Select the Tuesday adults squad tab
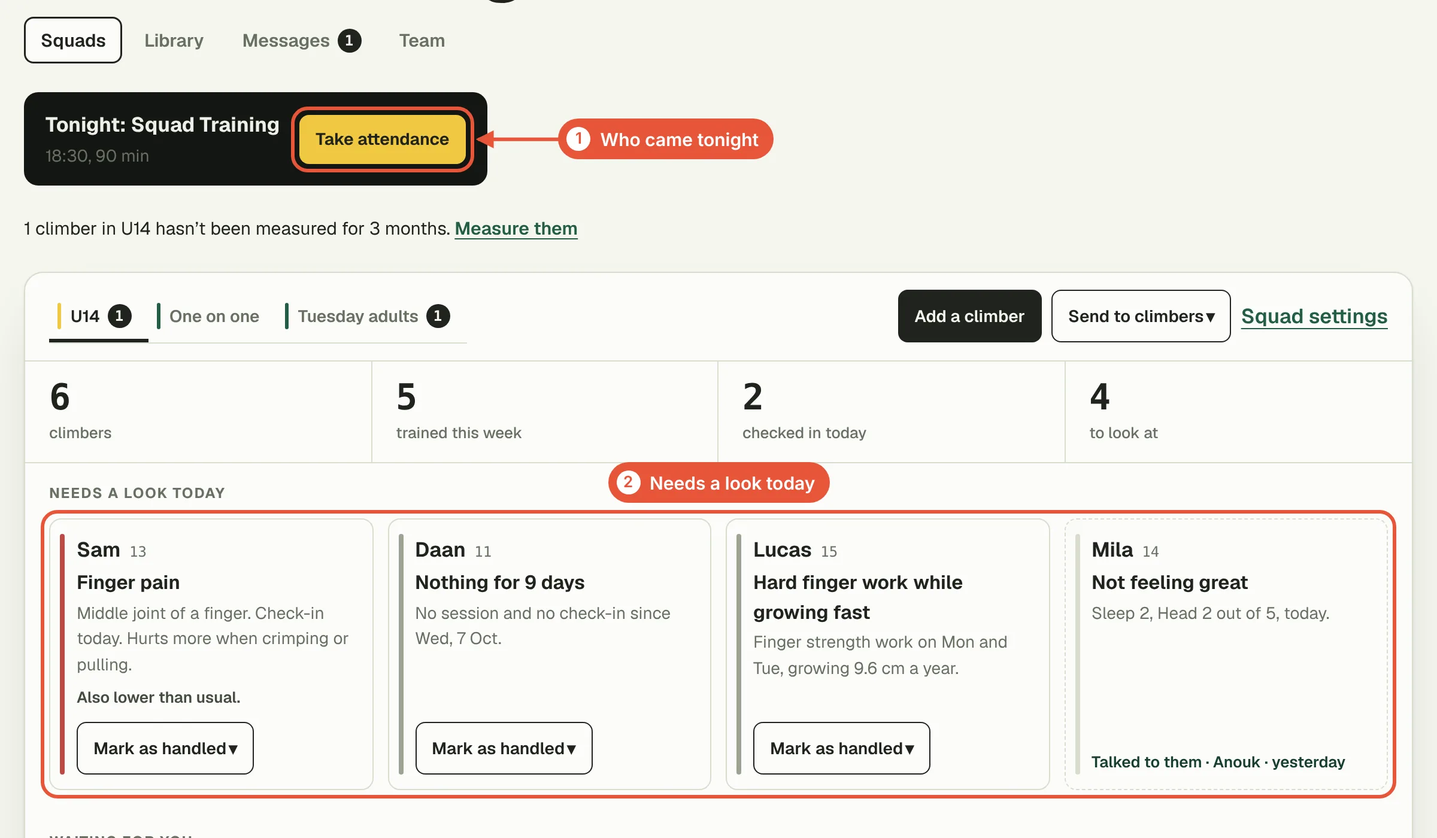Viewport: 1437px width, 838px height. click(367, 316)
